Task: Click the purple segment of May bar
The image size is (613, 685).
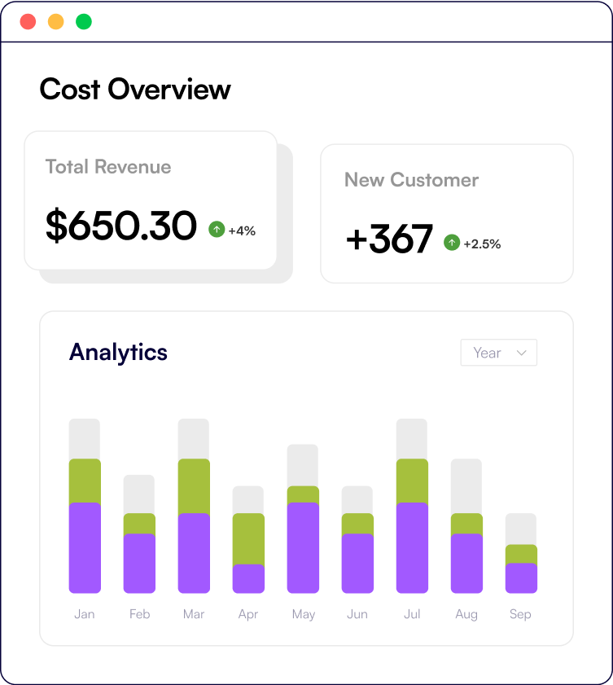Action: (303, 547)
